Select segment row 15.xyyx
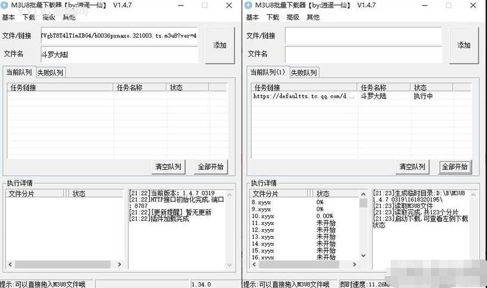487x288 pixels. coord(305,251)
